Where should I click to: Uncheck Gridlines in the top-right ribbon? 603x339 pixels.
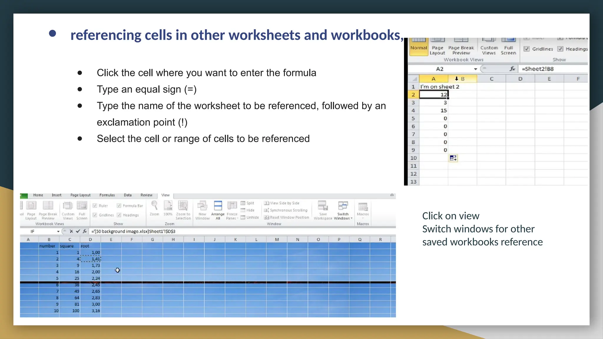coord(527,49)
